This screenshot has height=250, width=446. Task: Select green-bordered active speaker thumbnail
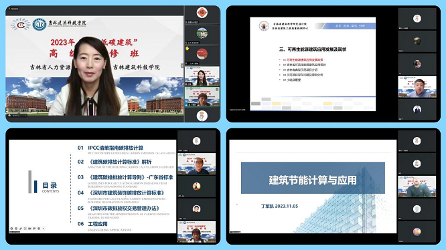tap(202, 97)
